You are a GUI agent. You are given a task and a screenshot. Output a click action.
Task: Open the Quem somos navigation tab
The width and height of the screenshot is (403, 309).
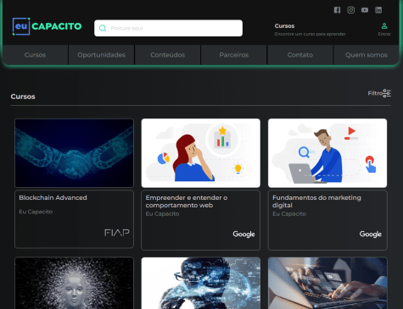coord(367,55)
